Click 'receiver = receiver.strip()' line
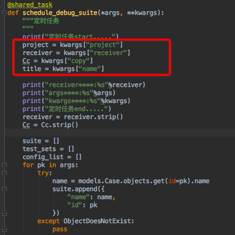235x235 pixels. pos(73,117)
